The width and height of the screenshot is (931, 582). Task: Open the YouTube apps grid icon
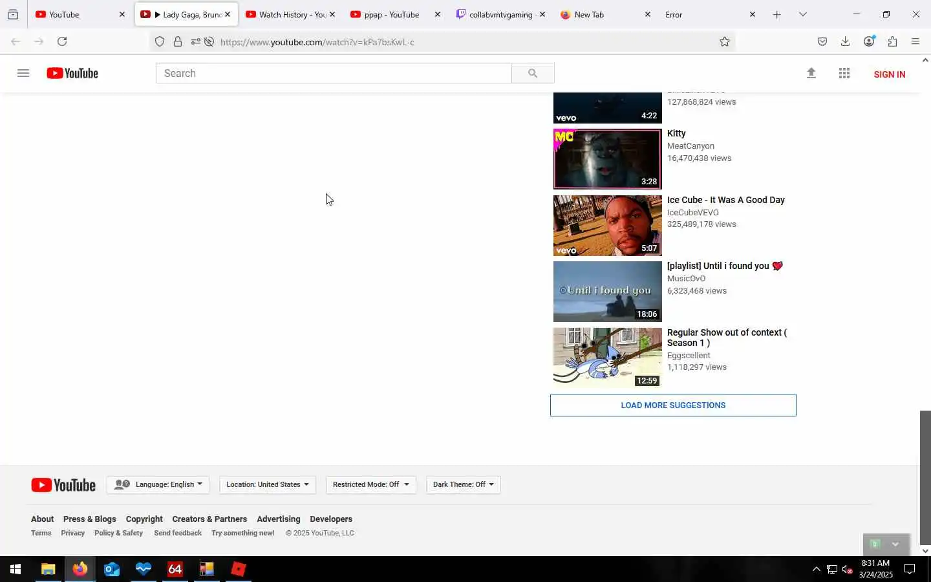[844, 73]
